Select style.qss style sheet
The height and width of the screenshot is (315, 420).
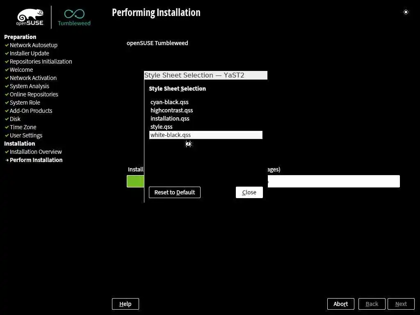[206, 127]
